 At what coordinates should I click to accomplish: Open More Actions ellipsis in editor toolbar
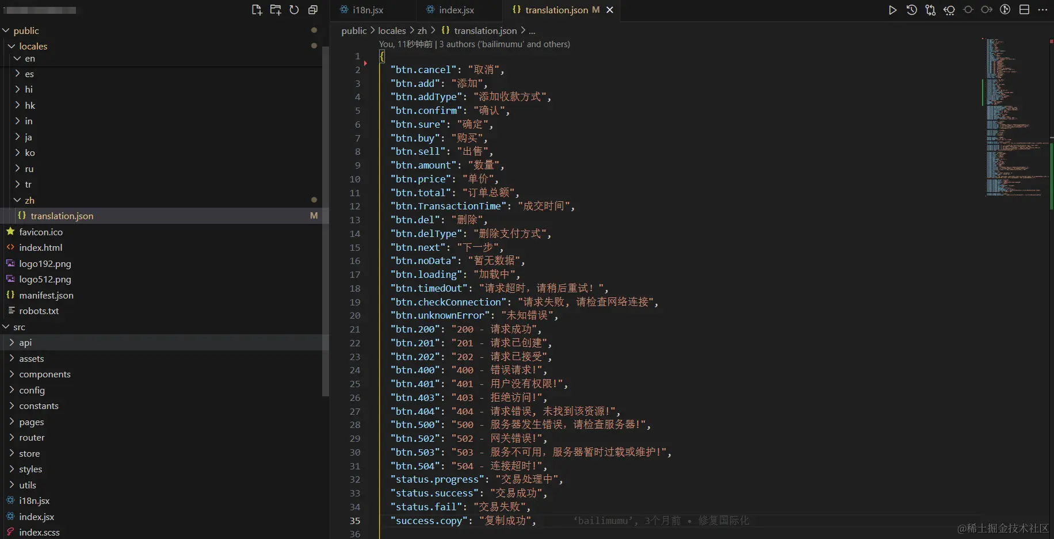click(1042, 10)
